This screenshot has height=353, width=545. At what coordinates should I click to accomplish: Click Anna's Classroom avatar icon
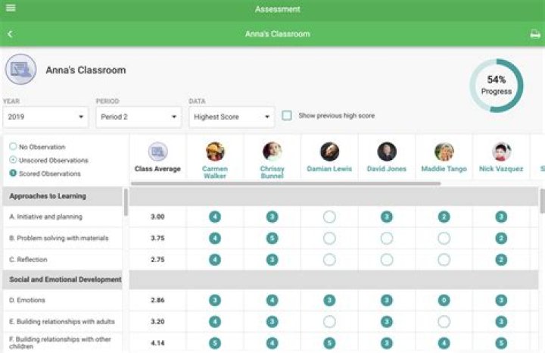tap(20, 70)
